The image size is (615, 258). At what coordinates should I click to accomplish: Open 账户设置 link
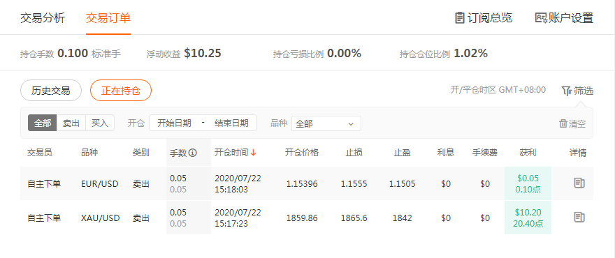[x=565, y=18]
